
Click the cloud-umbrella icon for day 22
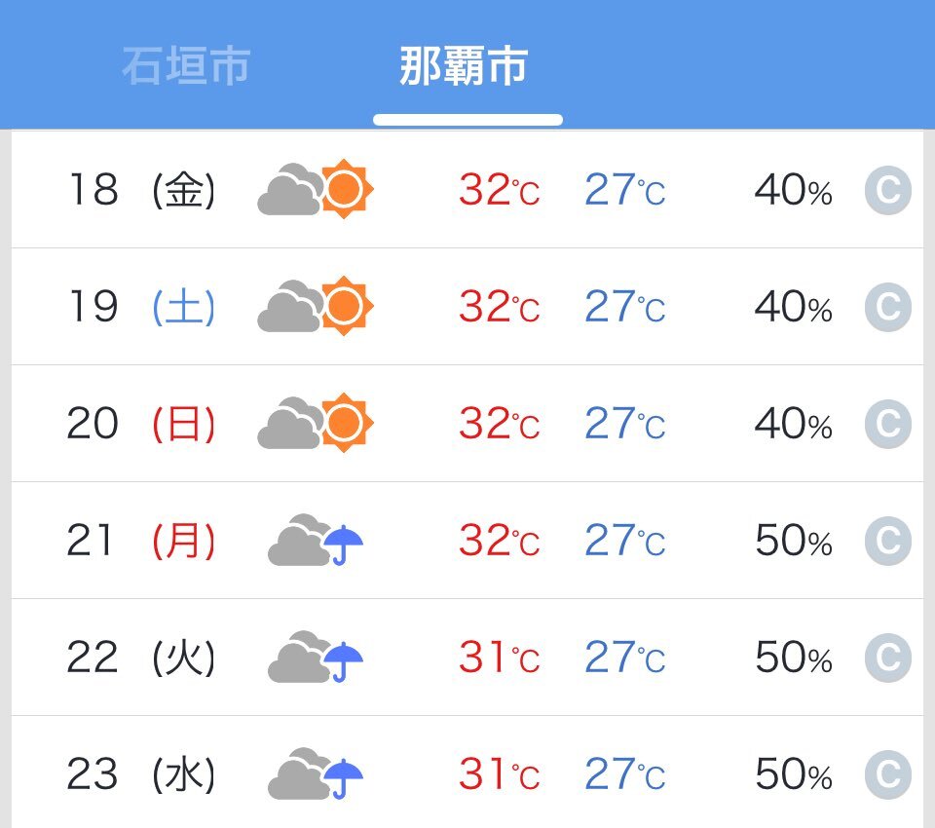[x=316, y=657]
